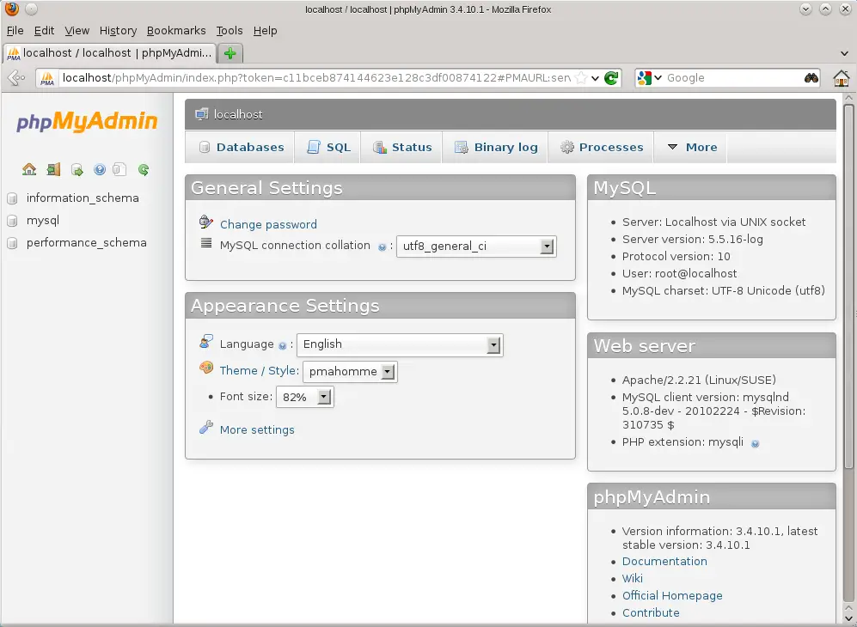Select the mysql database name
857x627 pixels.
coord(43,221)
